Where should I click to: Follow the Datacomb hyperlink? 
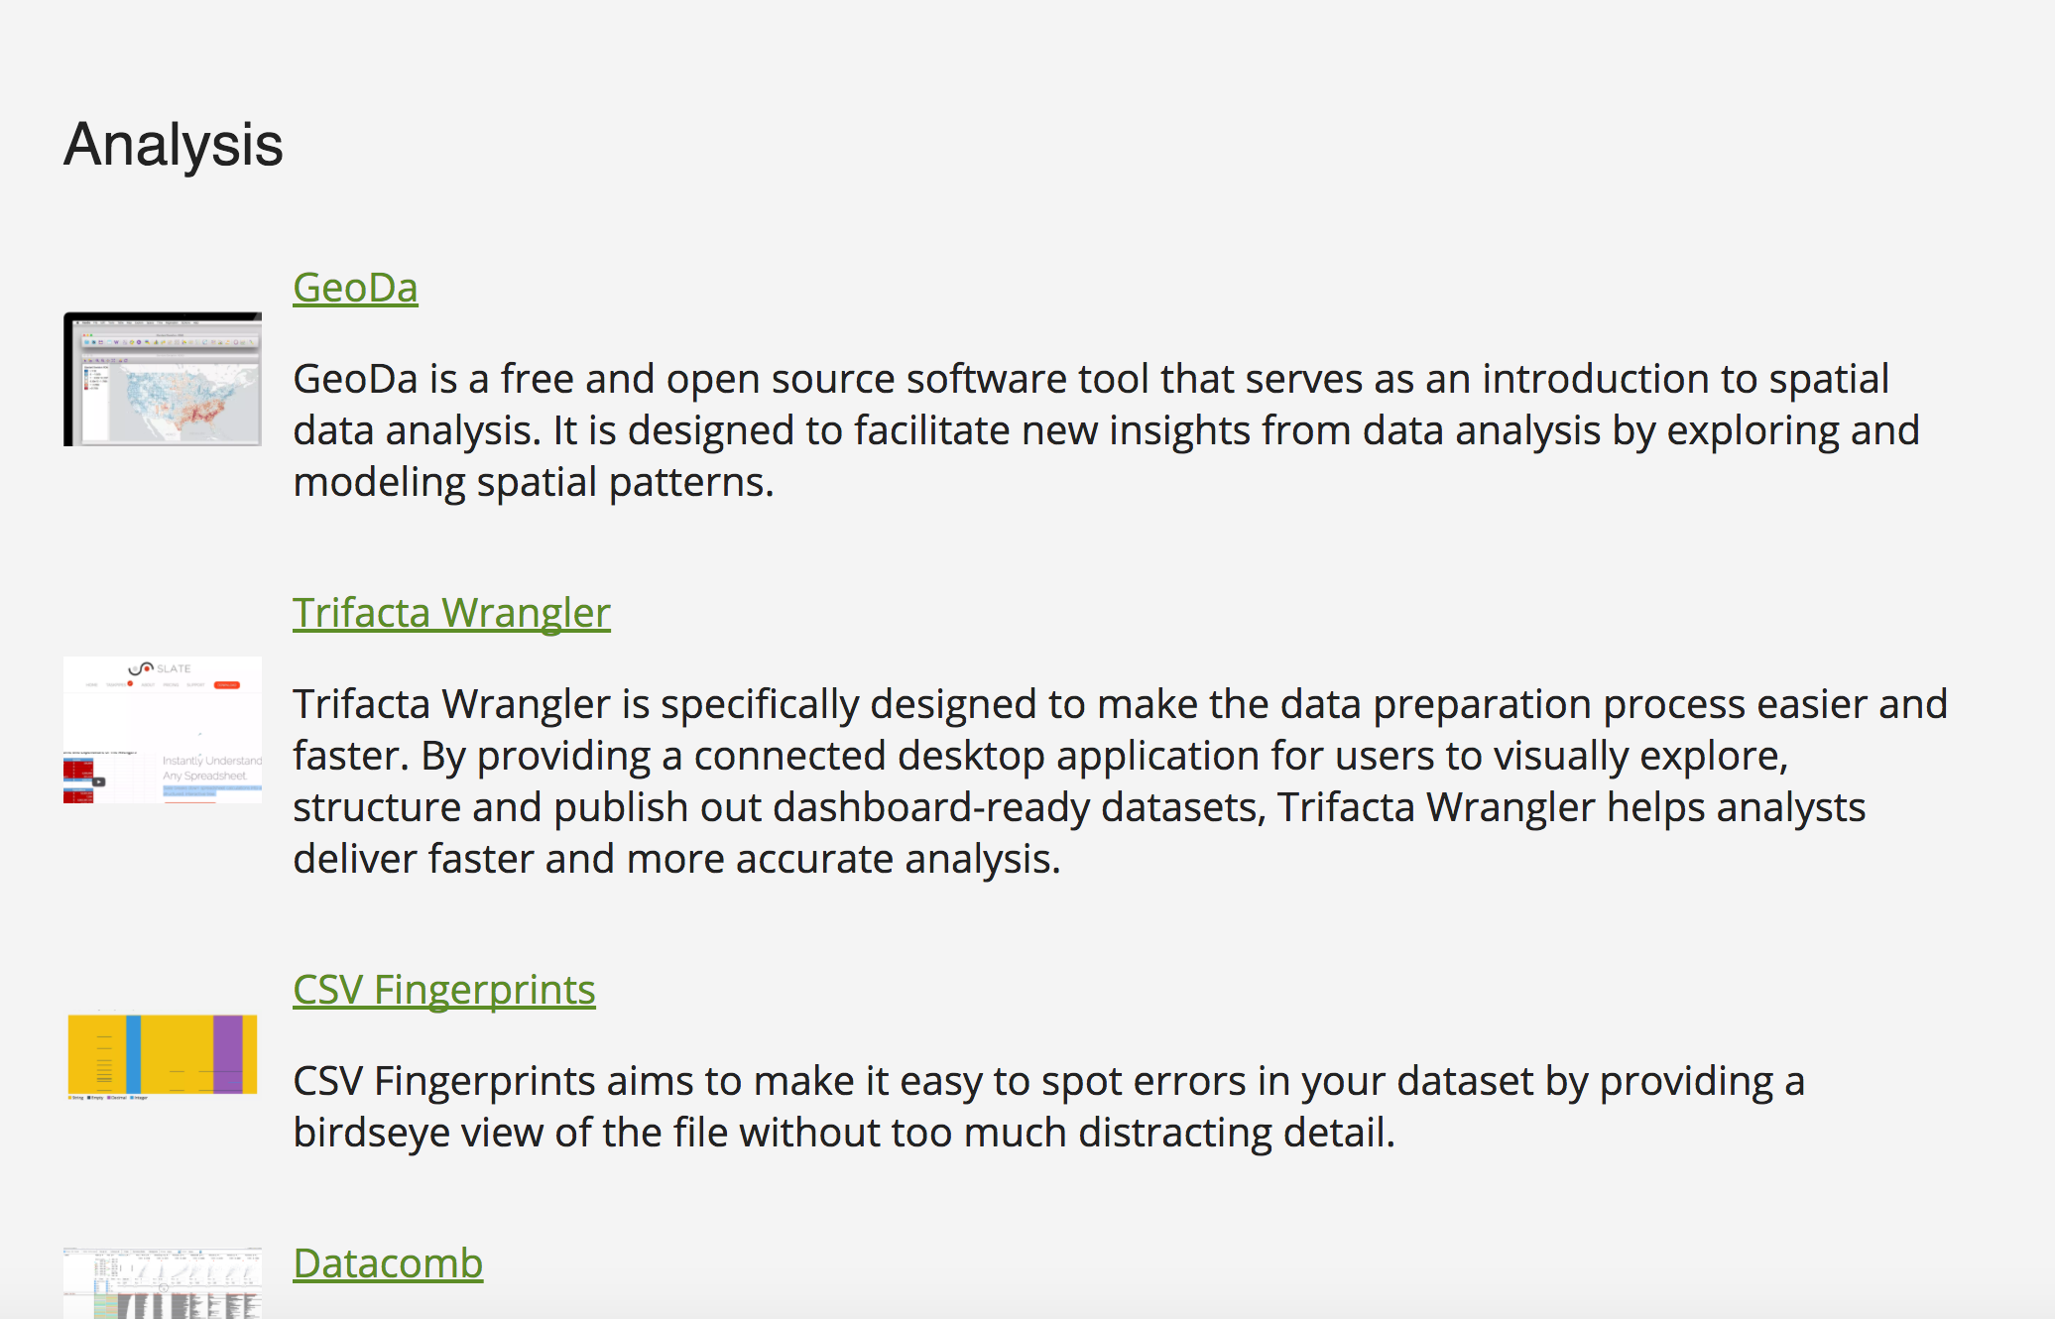(x=387, y=1262)
